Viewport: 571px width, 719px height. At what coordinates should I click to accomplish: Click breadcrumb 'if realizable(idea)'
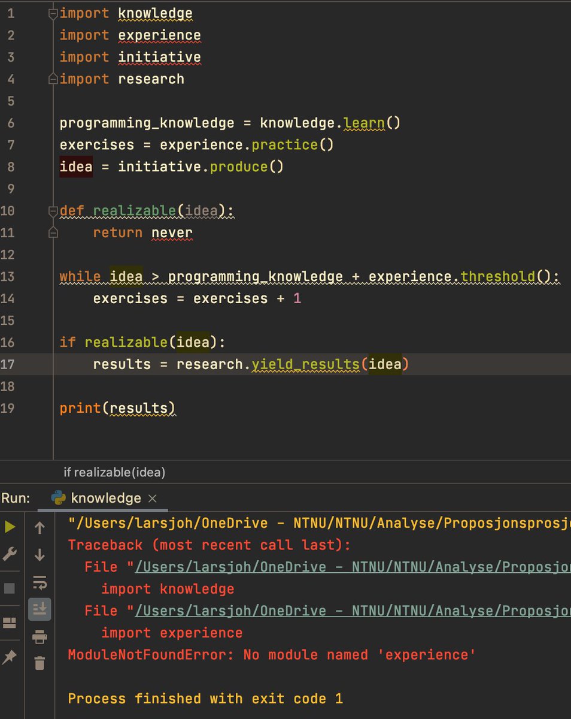click(x=114, y=472)
